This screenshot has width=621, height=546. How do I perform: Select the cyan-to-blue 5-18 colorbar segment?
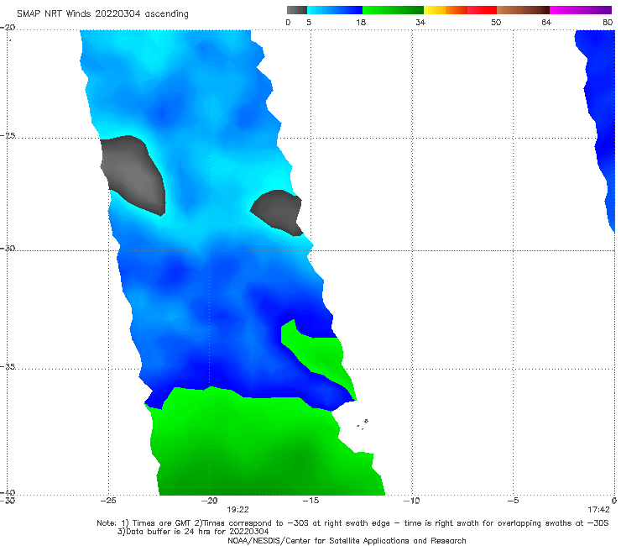tap(335, 10)
